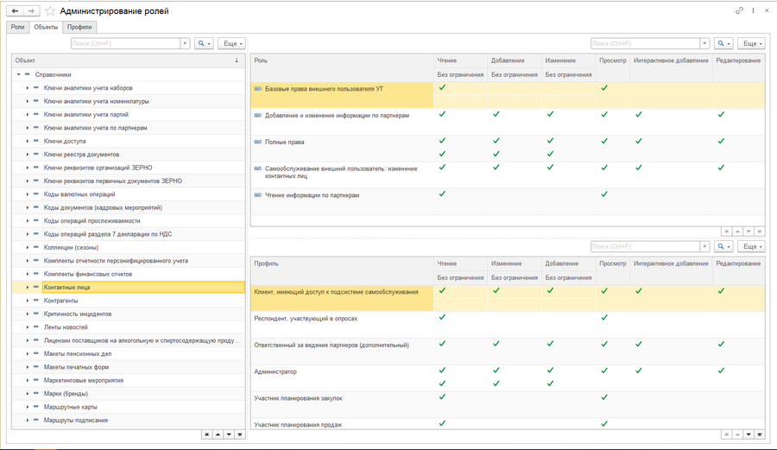Collapse the Справочники root node
The height and width of the screenshot is (450, 777).
[18, 75]
